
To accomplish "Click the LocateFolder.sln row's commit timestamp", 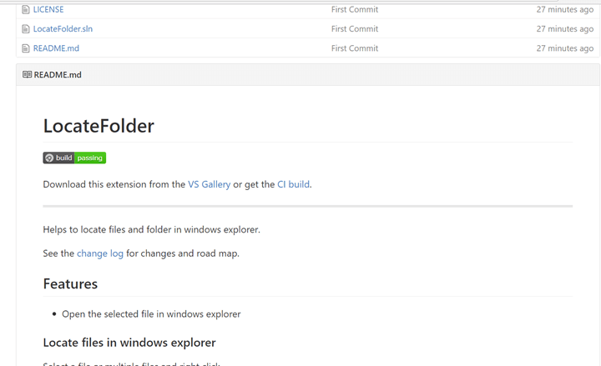I will click(x=564, y=29).
